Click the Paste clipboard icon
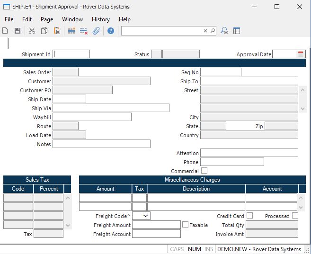311x254 pixels. (x=57, y=31)
